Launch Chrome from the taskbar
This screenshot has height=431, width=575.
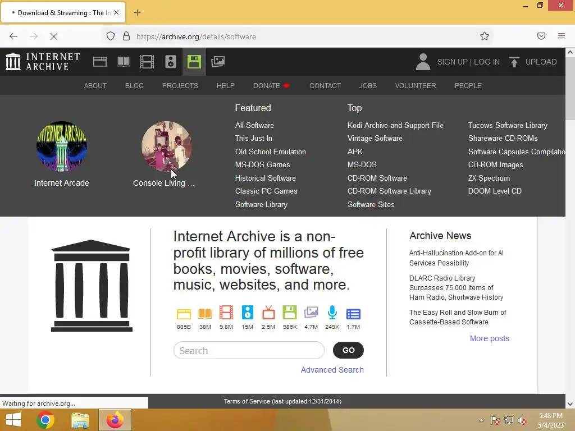point(45,420)
